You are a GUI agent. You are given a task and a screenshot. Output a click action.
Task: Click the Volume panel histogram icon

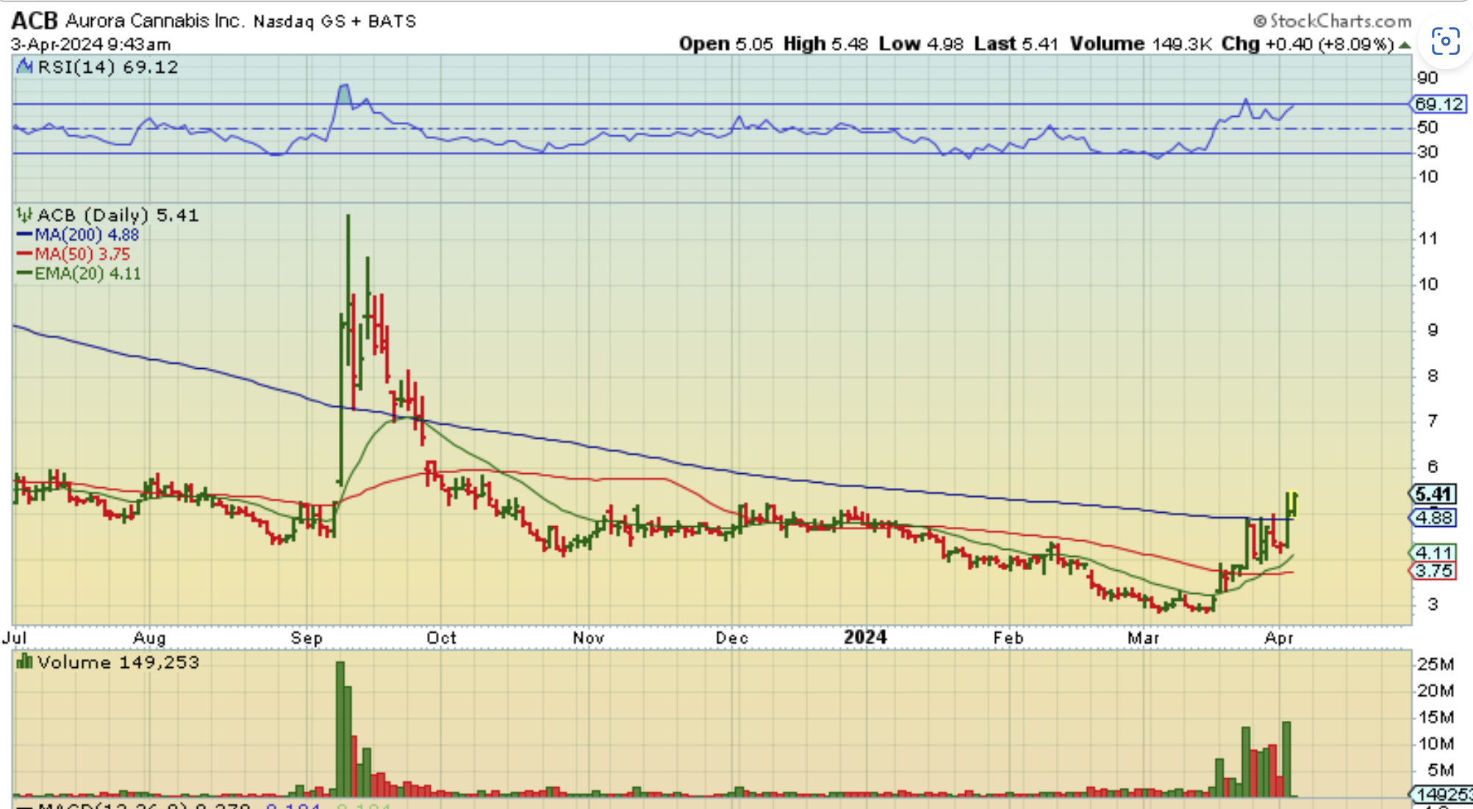[x=25, y=662]
